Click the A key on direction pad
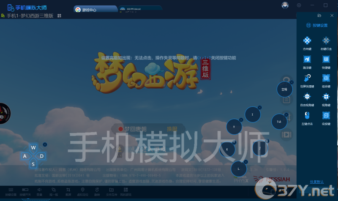The image size is (338, 201). click(x=25, y=156)
